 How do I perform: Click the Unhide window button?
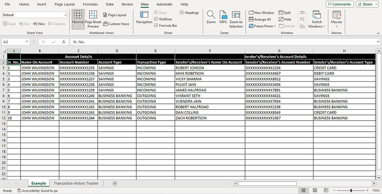click(286, 26)
